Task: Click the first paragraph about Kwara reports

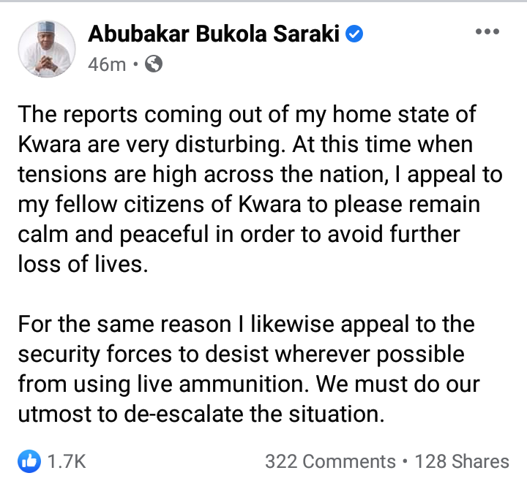Action: point(249,189)
